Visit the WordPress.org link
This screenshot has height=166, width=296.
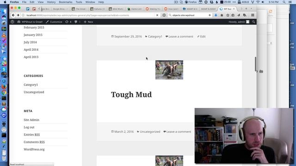(x=34, y=149)
